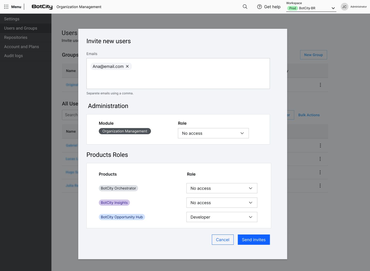Select Repositories in the sidebar

pyautogui.click(x=16, y=37)
